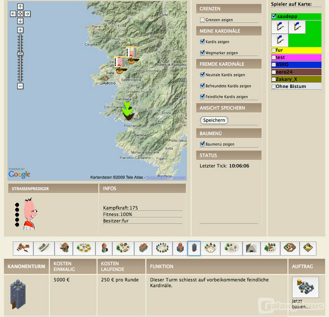Click the green saudepp color bar
329x317 pixels.
(296, 16)
